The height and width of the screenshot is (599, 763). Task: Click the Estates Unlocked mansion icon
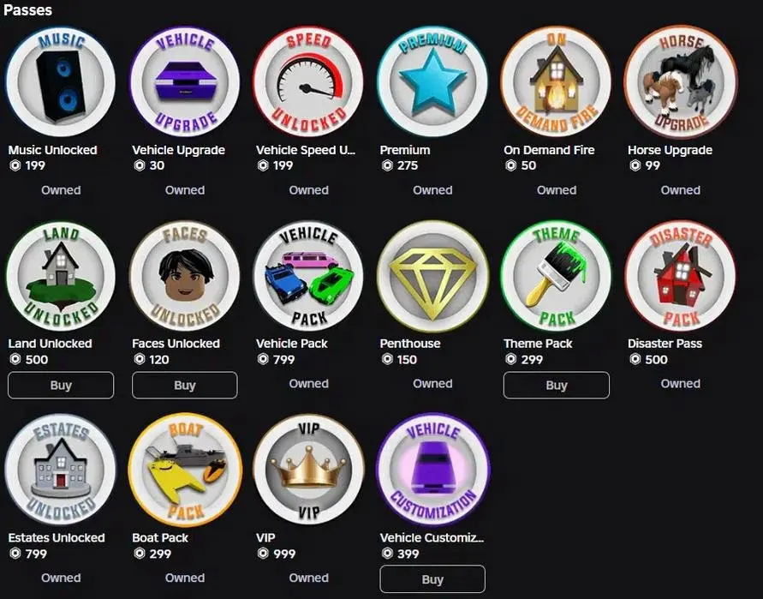click(x=61, y=470)
